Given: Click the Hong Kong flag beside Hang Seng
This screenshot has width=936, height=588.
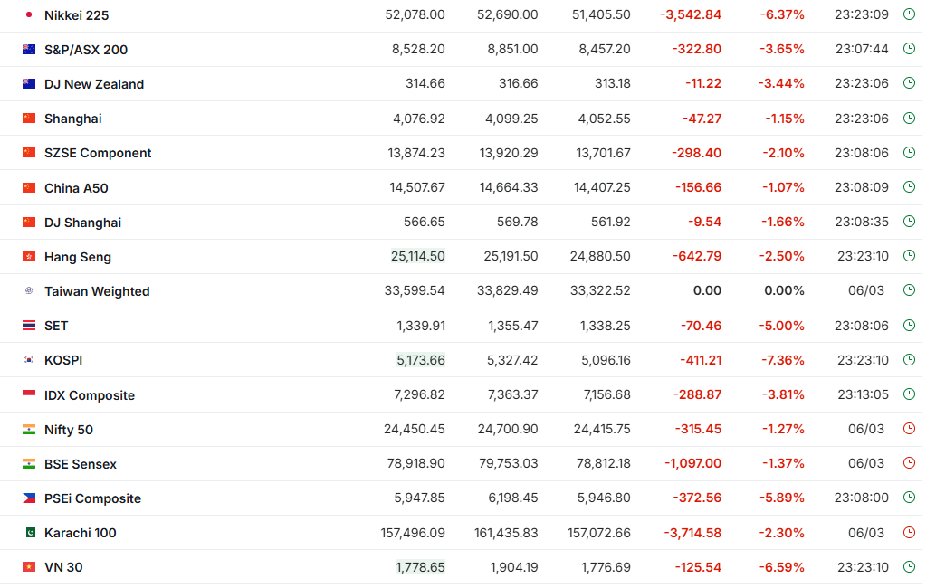Looking at the screenshot, I should pyautogui.click(x=29, y=257).
